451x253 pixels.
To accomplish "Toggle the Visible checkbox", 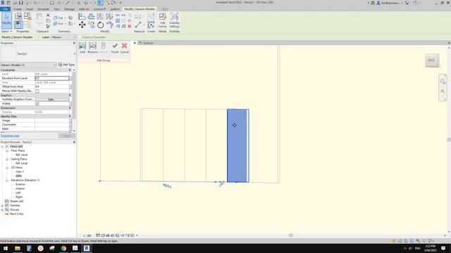I will click(37, 103).
